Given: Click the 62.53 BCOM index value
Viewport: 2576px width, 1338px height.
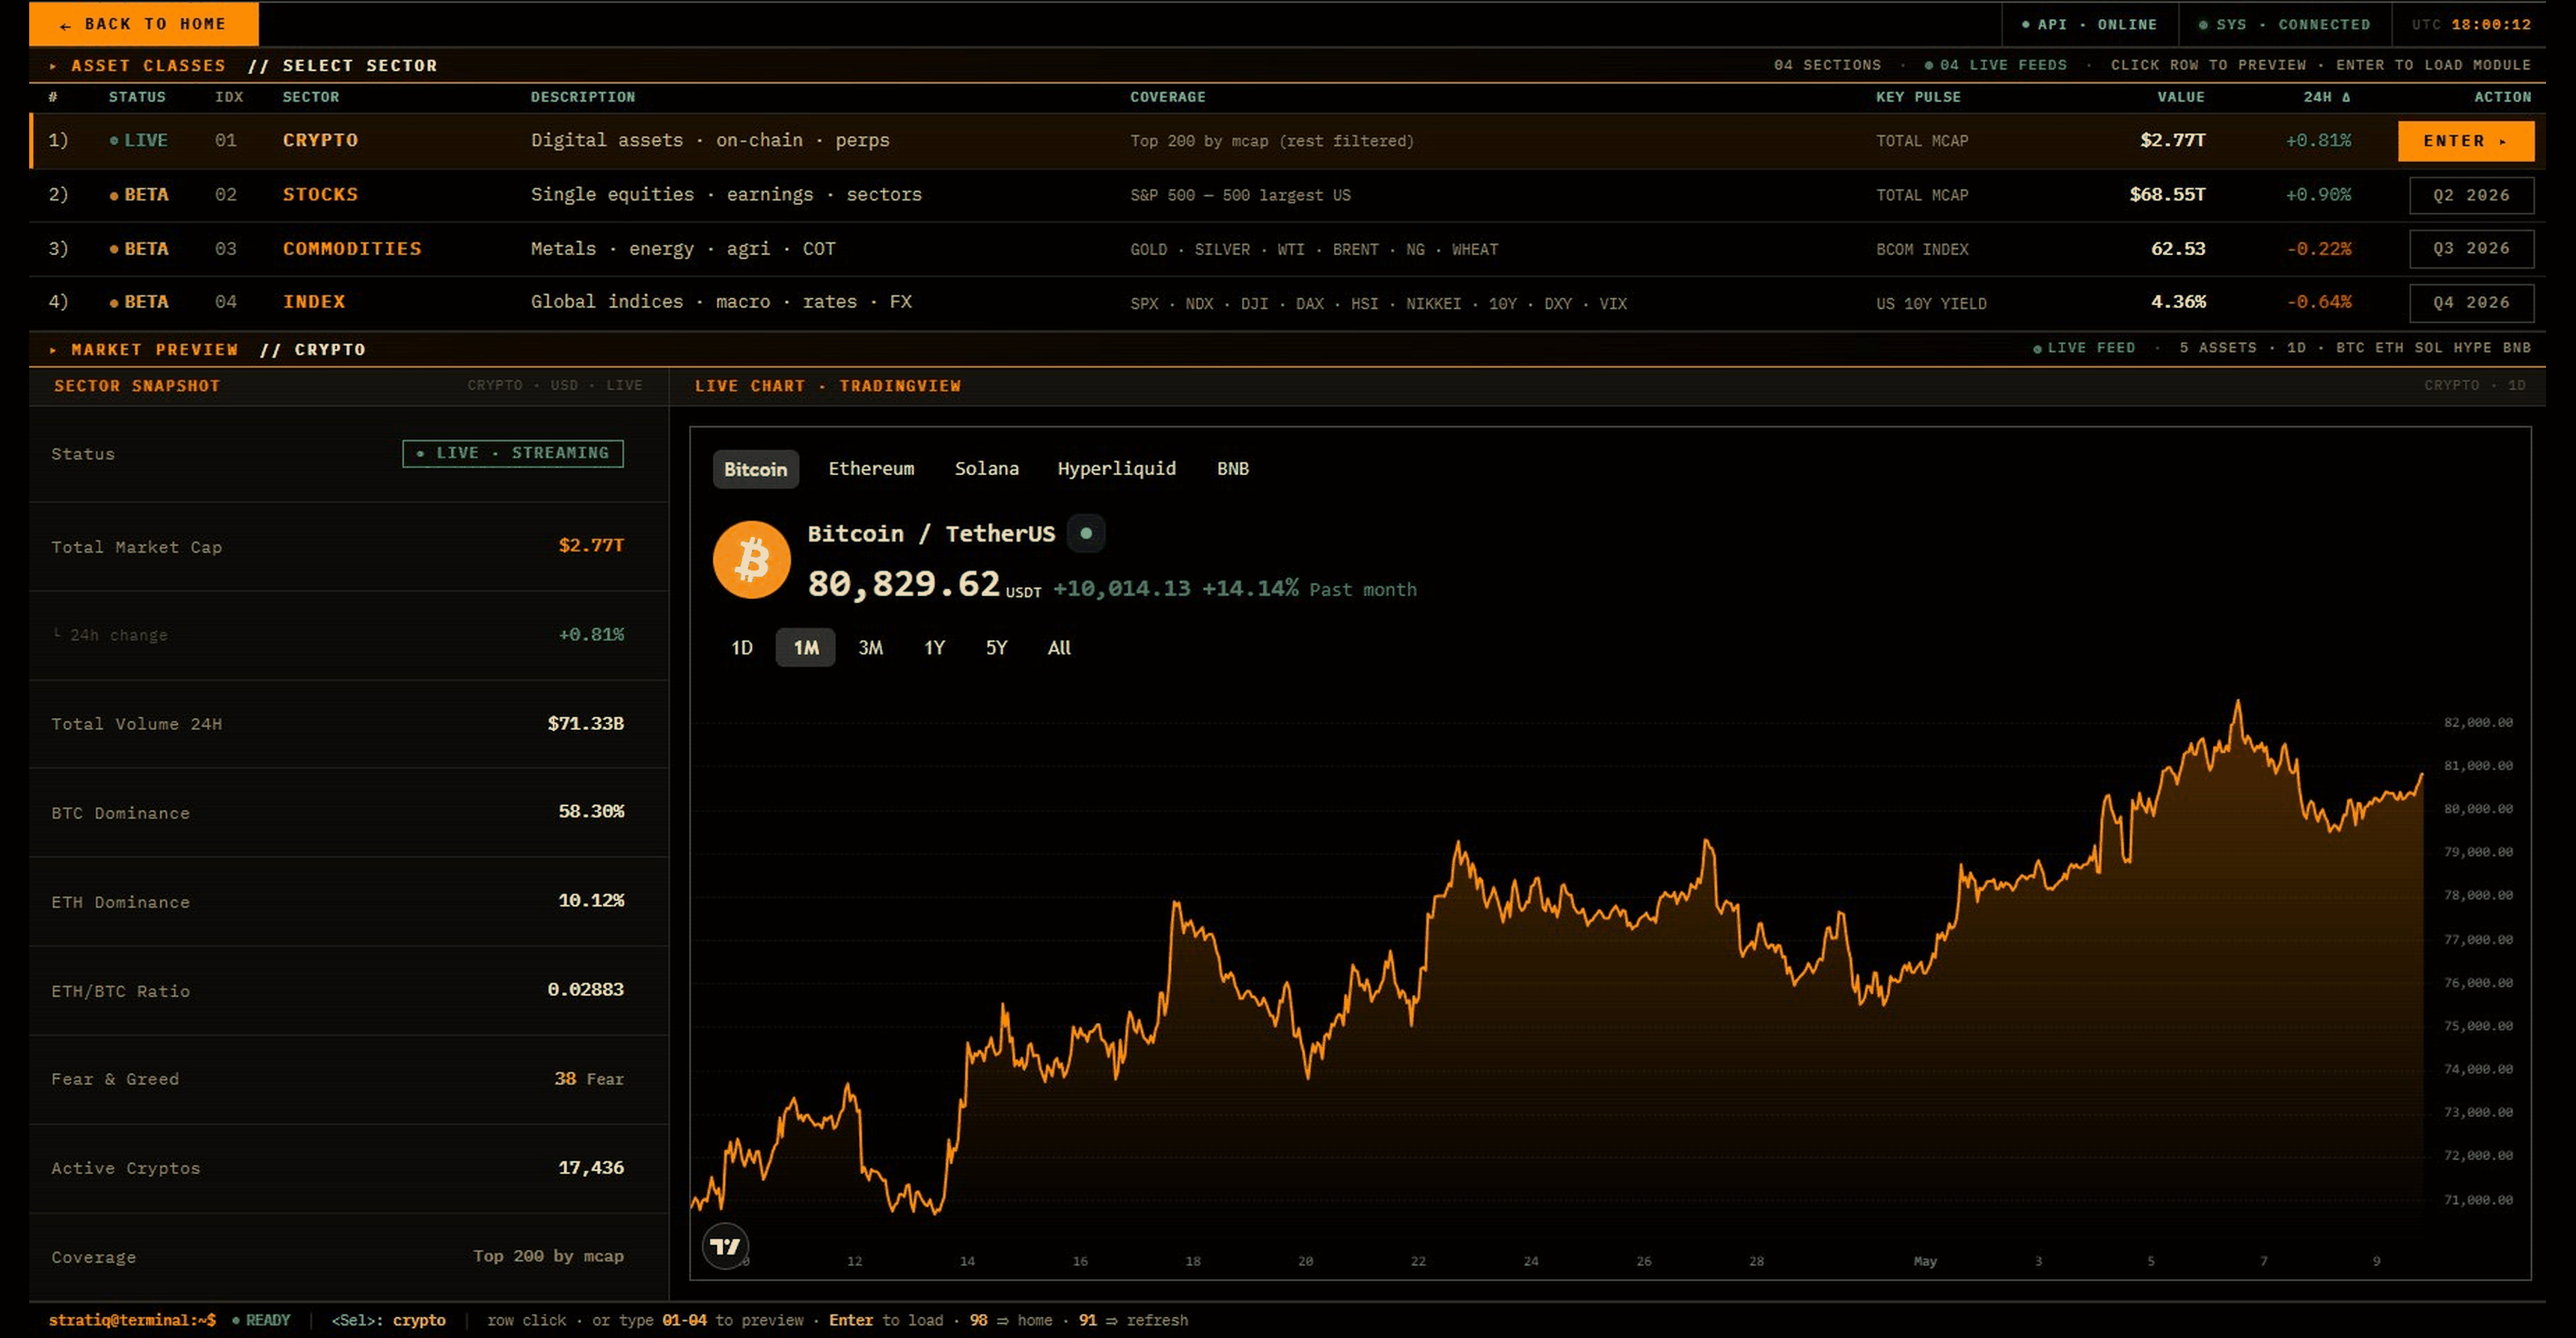Looking at the screenshot, I should click(2178, 248).
